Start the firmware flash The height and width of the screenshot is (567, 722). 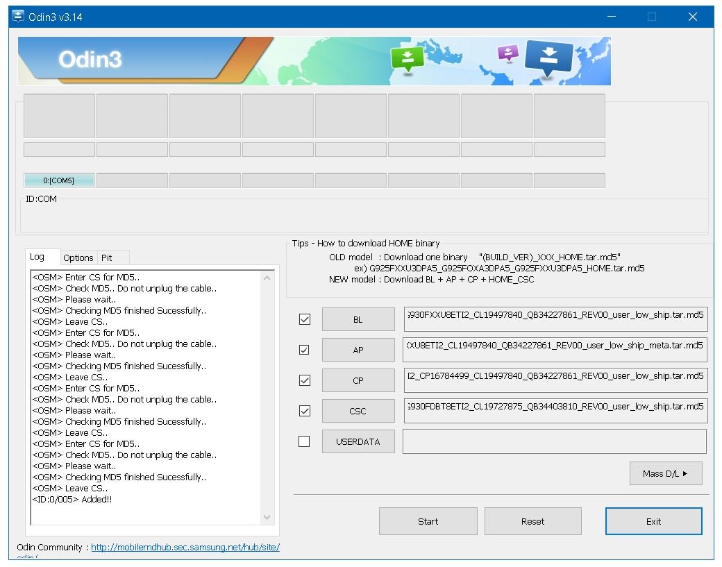coord(428,521)
